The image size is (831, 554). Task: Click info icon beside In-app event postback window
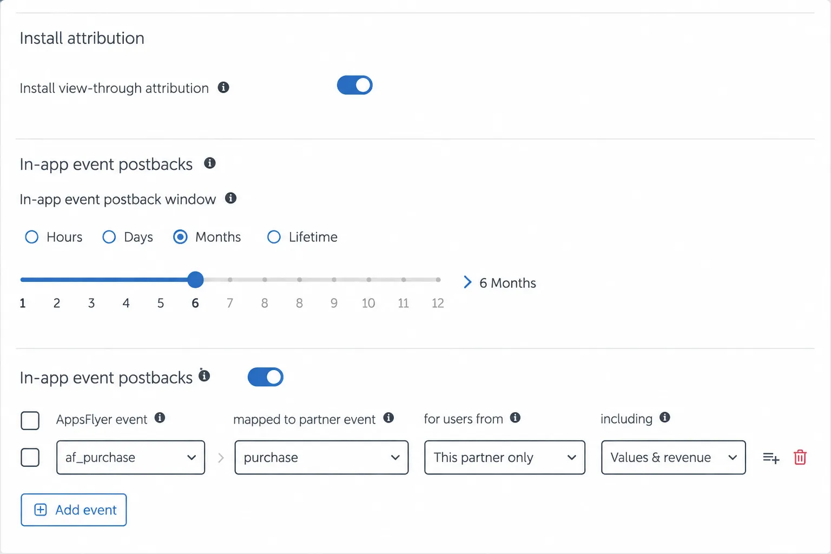pos(230,198)
